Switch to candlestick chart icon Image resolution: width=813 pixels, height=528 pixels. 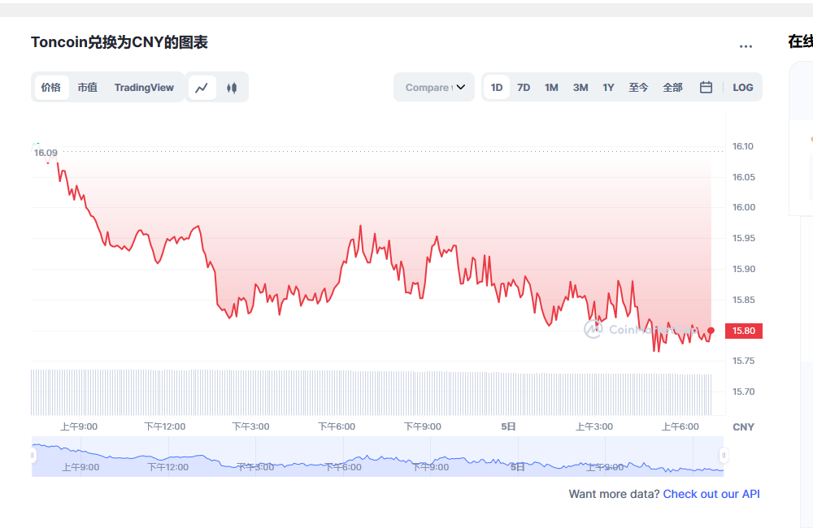[232, 88]
